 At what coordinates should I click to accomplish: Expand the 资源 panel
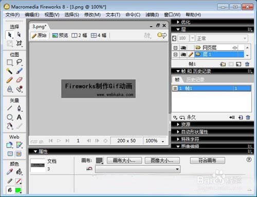click(x=178, y=124)
